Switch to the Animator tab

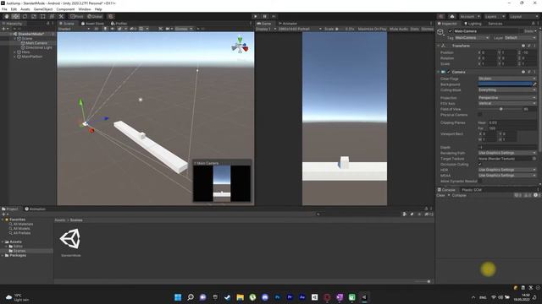pyautogui.click(x=288, y=24)
